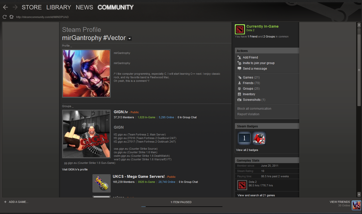Select Invite to join your group

(259, 63)
